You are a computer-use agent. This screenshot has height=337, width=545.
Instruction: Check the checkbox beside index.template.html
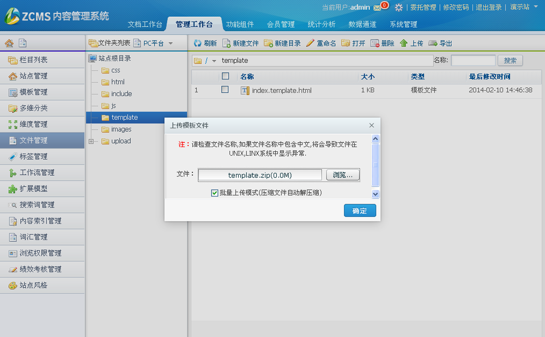point(225,90)
